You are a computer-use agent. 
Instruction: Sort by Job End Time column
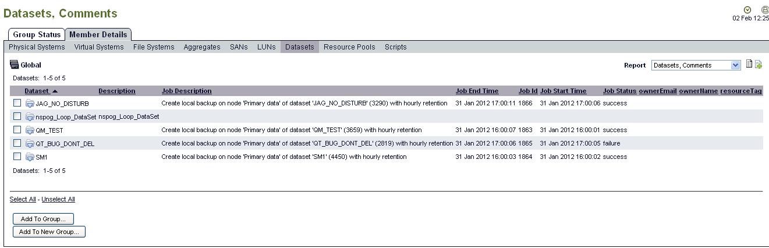click(477, 91)
